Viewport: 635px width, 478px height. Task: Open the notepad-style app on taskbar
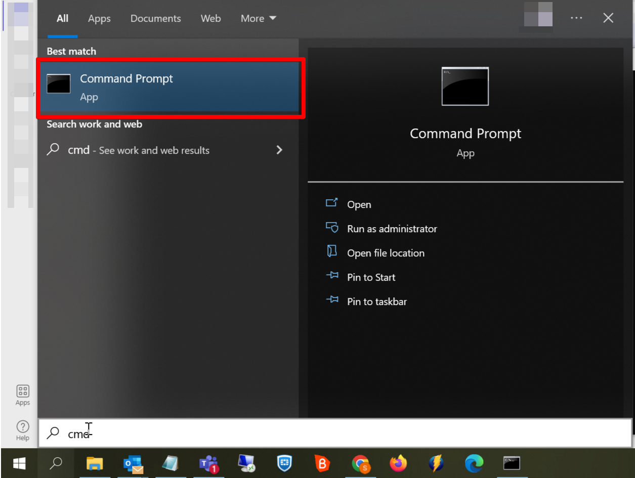(171, 463)
